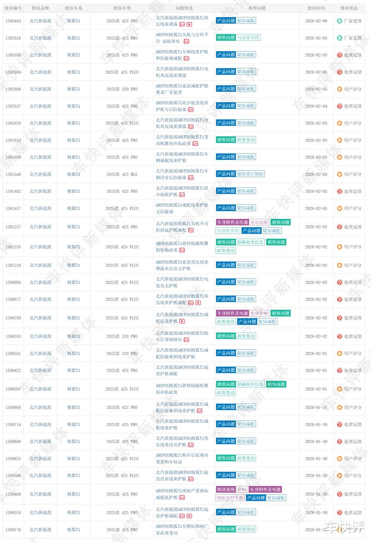Click 投诉状态 column header
This screenshot has height=542, width=371.
(349, 8)
